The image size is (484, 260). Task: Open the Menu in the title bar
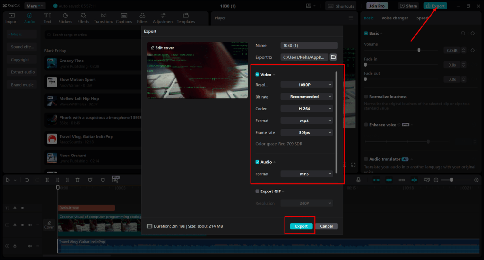point(35,6)
